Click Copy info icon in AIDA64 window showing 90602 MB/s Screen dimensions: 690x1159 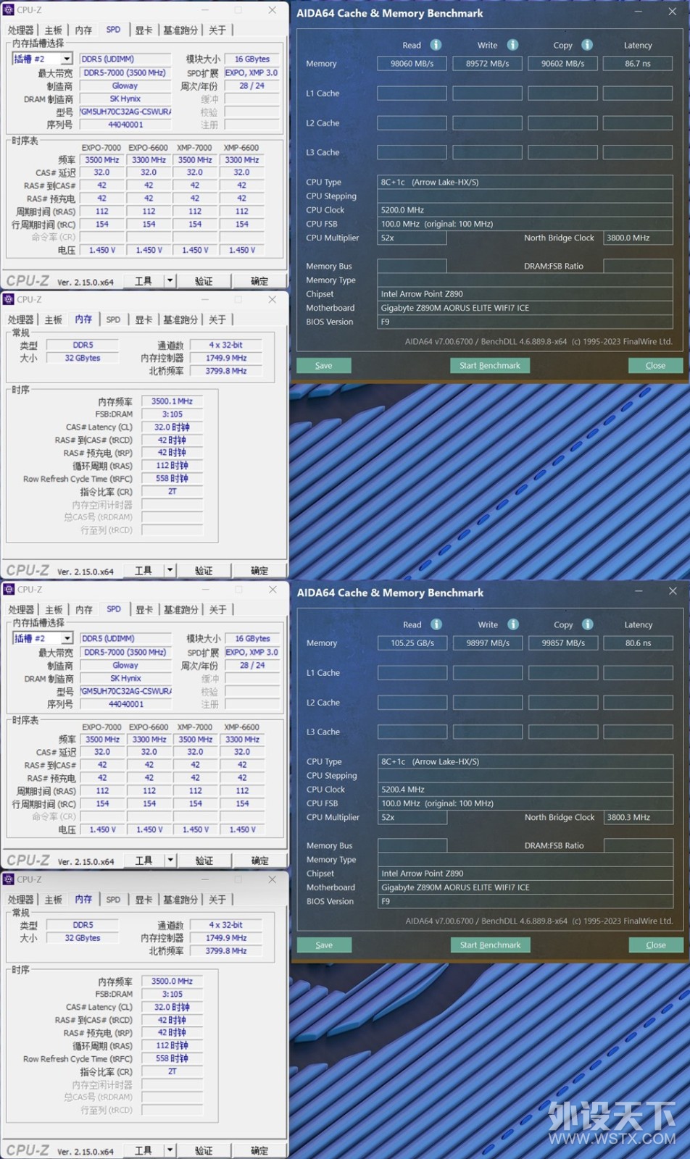click(x=587, y=45)
